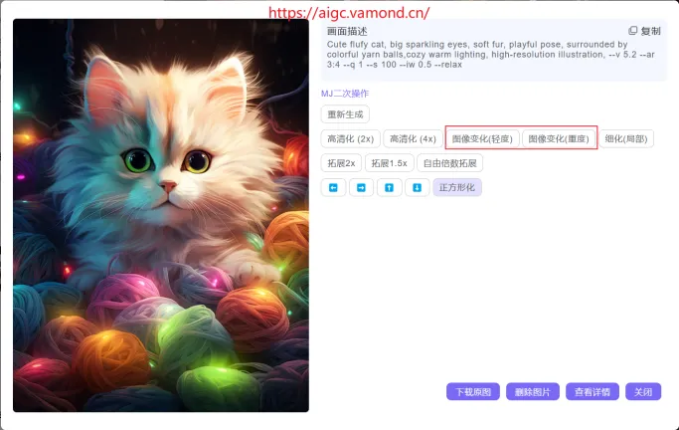Viewport: 679px width, 430px height.
Task: Click the pan up arrow icon
Action: pyautogui.click(x=389, y=188)
